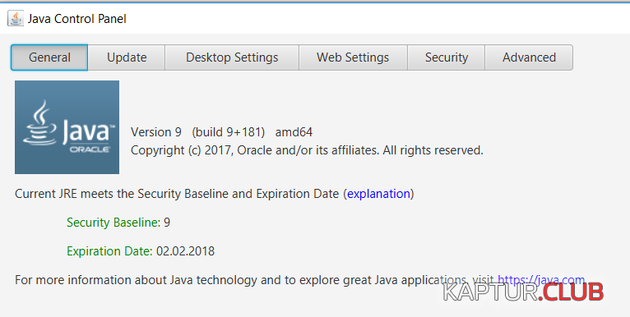Click the Java Control Panel title bar icon
630x317 pixels.
tap(16, 18)
